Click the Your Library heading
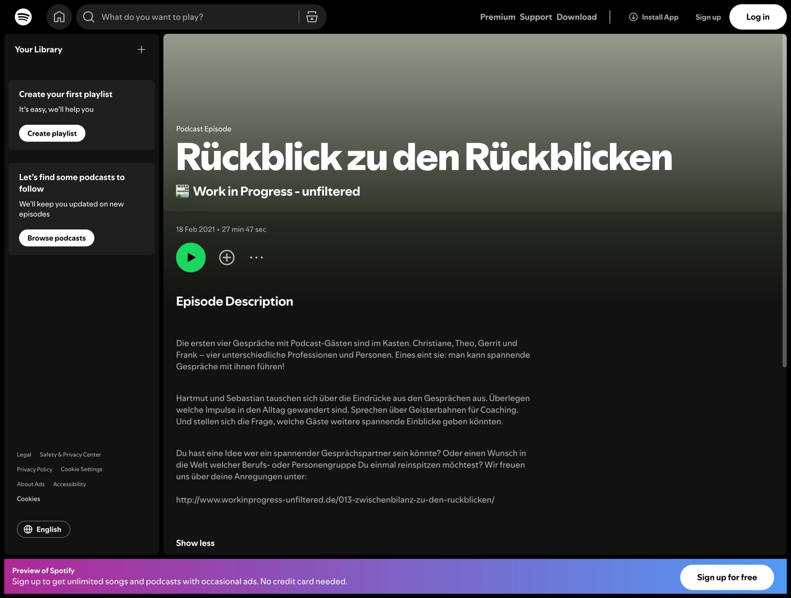Viewport: 791px width, 598px height. point(39,49)
